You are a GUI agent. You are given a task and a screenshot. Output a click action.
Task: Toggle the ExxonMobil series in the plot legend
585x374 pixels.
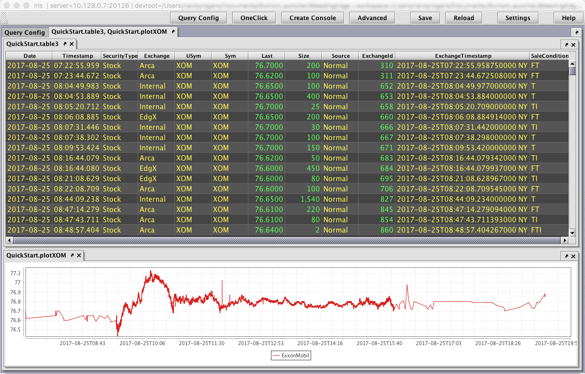291,356
